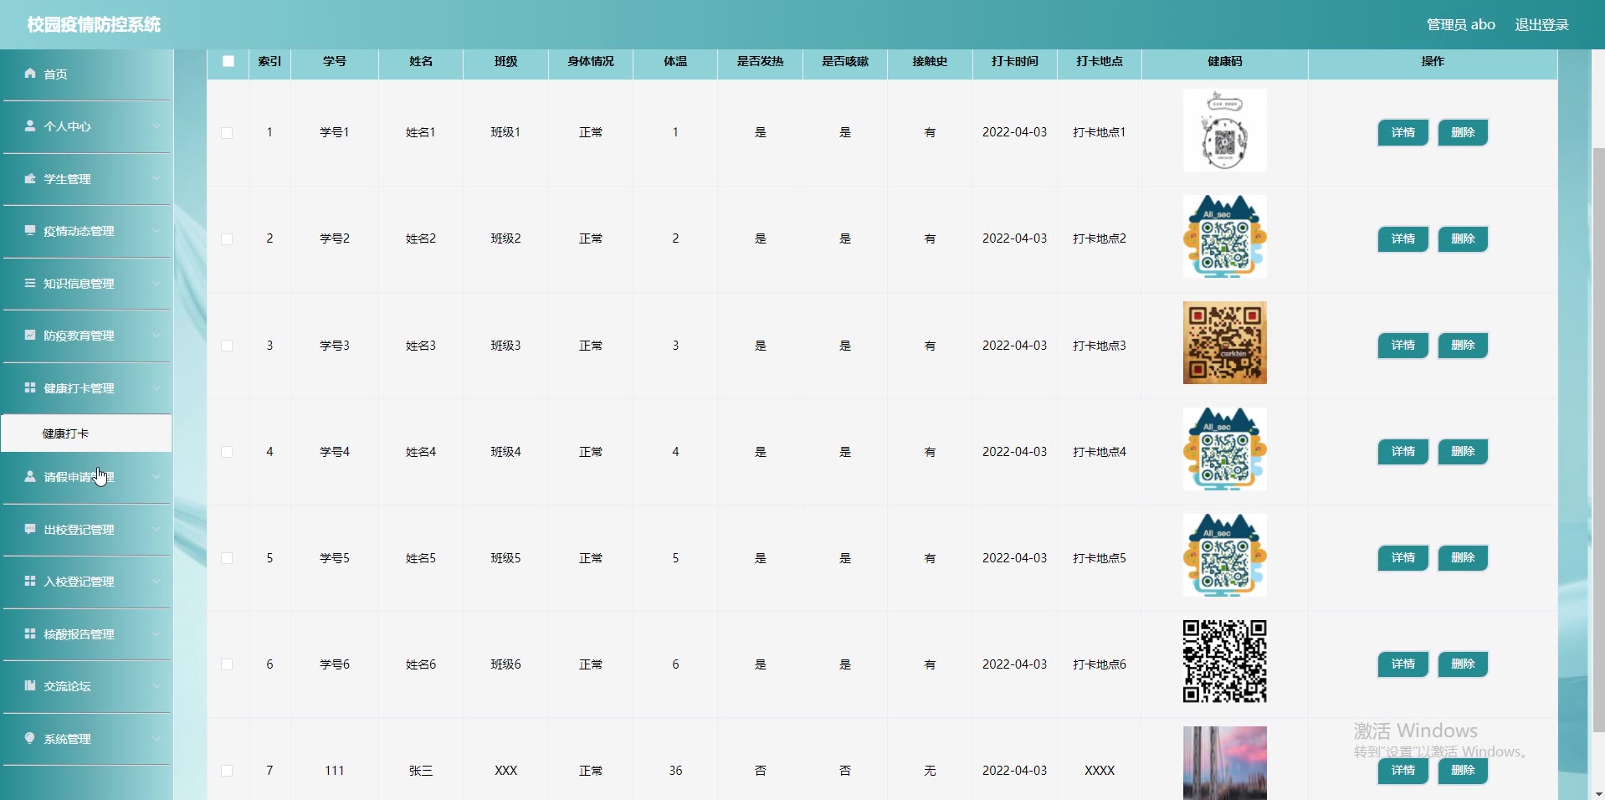Click the 张三 name cell
Viewport: 1605px width, 800px height.
point(420,771)
